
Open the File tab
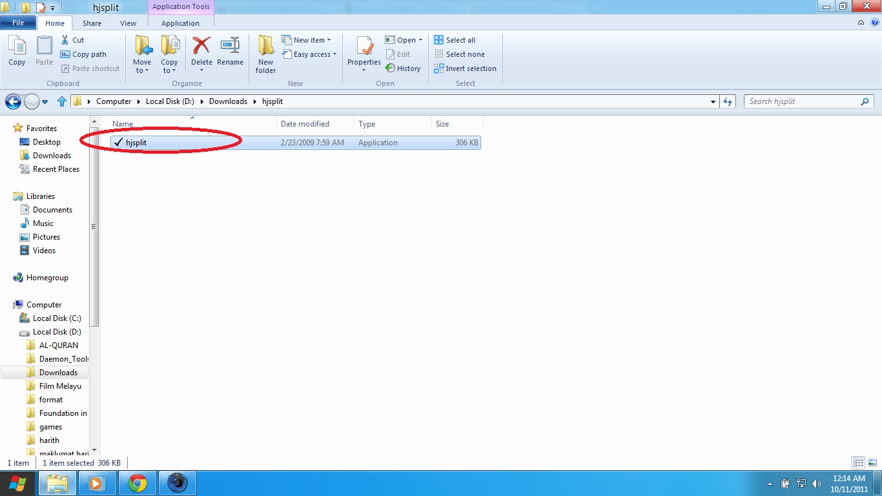click(18, 23)
